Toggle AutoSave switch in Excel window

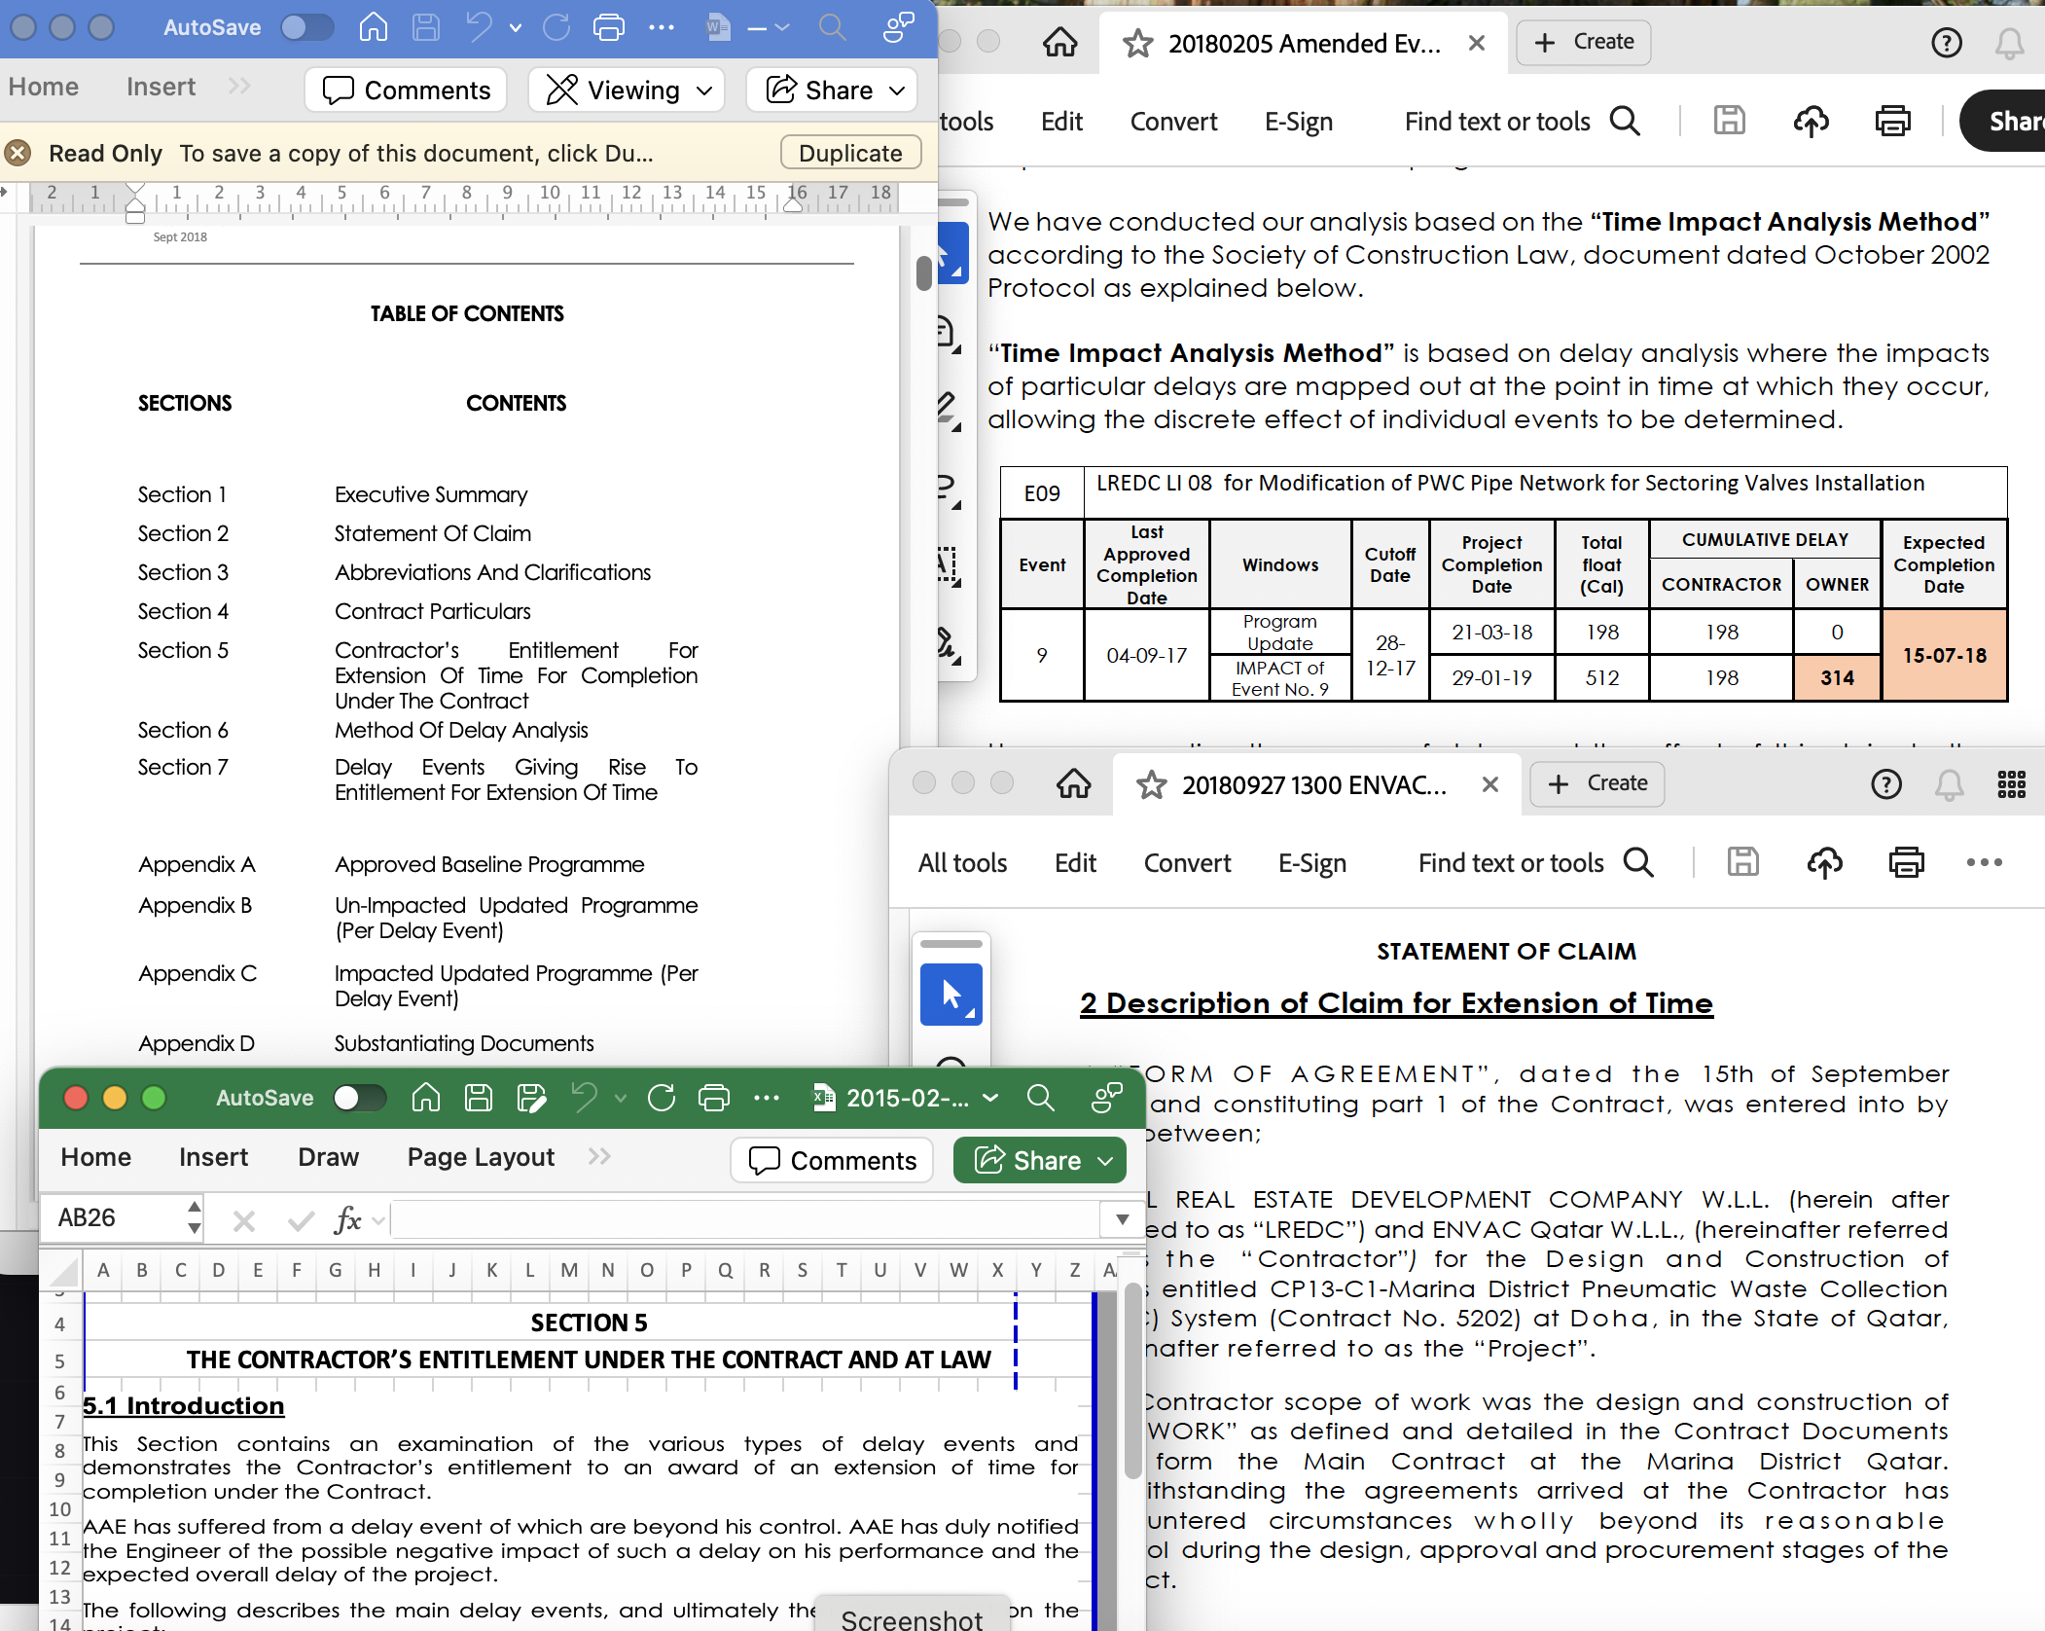(x=360, y=1098)
